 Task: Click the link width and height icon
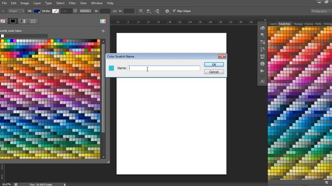click(115, 11)
